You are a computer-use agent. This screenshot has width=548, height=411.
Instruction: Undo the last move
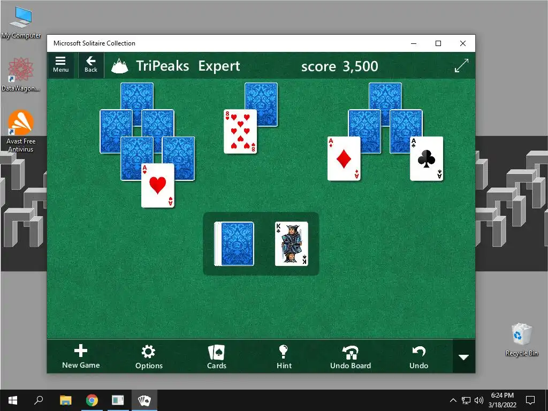418,356
